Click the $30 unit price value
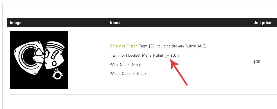 coord(257,62)
